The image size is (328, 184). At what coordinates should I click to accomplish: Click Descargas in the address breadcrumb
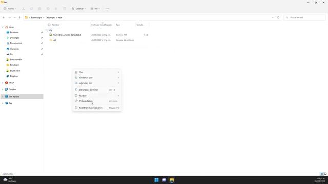pos(50,18)
